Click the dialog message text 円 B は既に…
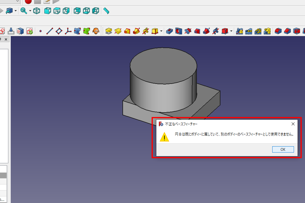Viewport: 305px width, 203px height. pos(234,134)
